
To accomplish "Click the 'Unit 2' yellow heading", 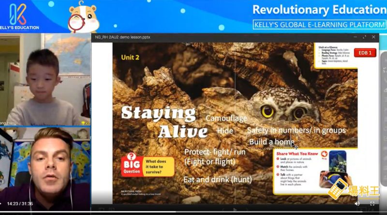I will pos(130,57).
